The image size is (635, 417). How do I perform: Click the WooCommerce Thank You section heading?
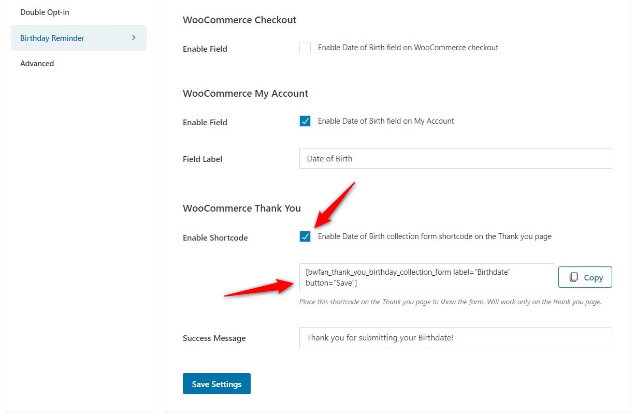click(241, 208)
